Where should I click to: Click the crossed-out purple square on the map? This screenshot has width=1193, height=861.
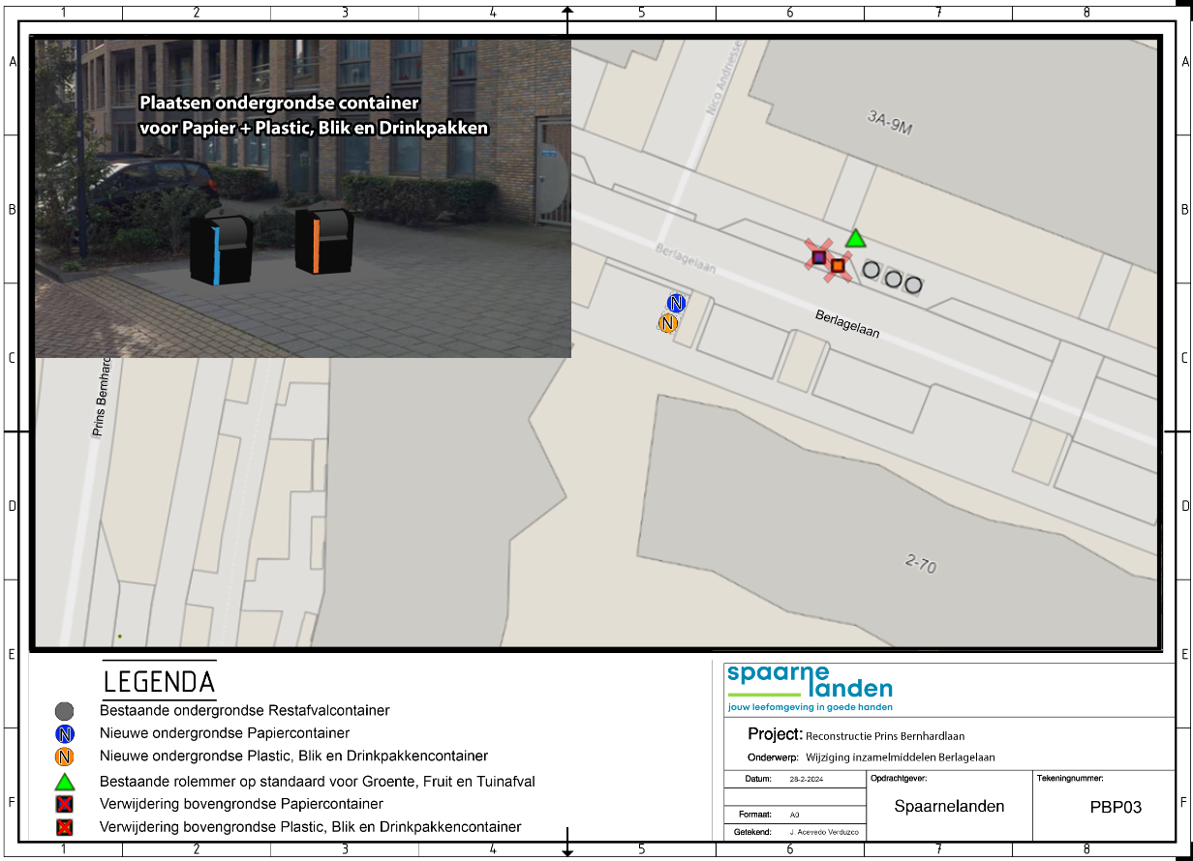pyautogui.click(x=819, y=256)
